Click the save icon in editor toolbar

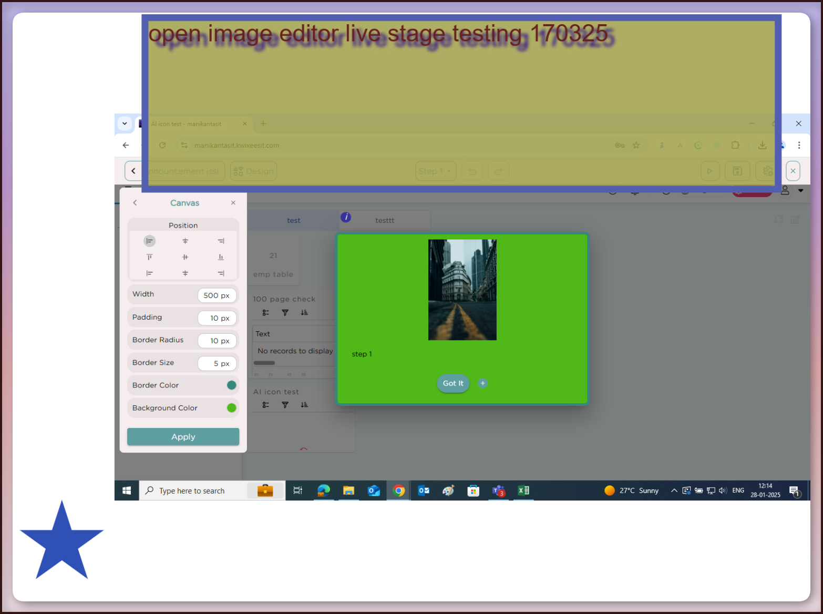coord(737,171)
